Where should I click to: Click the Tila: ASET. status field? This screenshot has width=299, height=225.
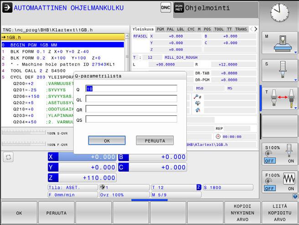[x=72, y=188]
